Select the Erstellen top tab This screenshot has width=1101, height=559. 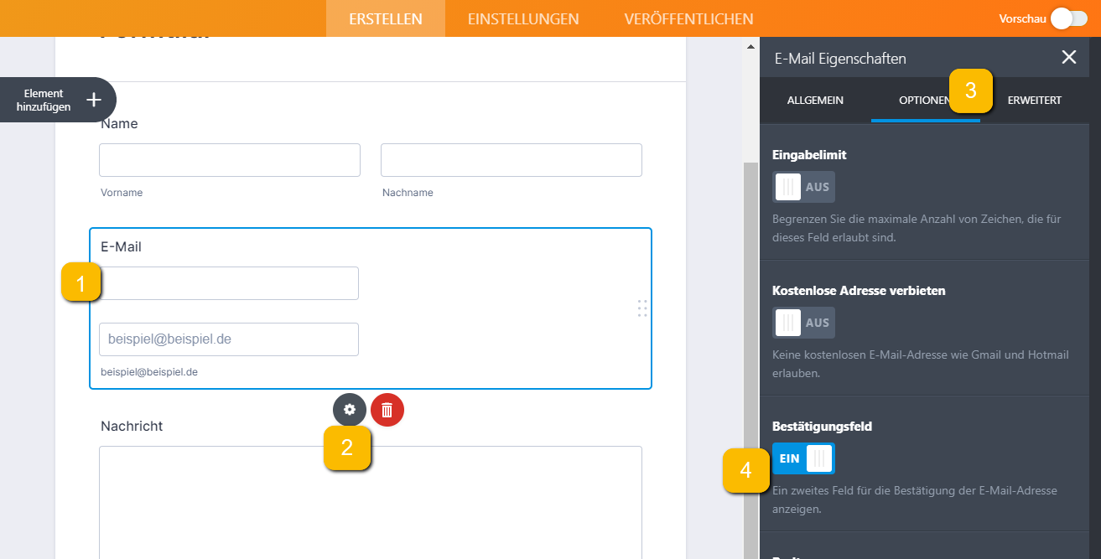pos(385,18)
